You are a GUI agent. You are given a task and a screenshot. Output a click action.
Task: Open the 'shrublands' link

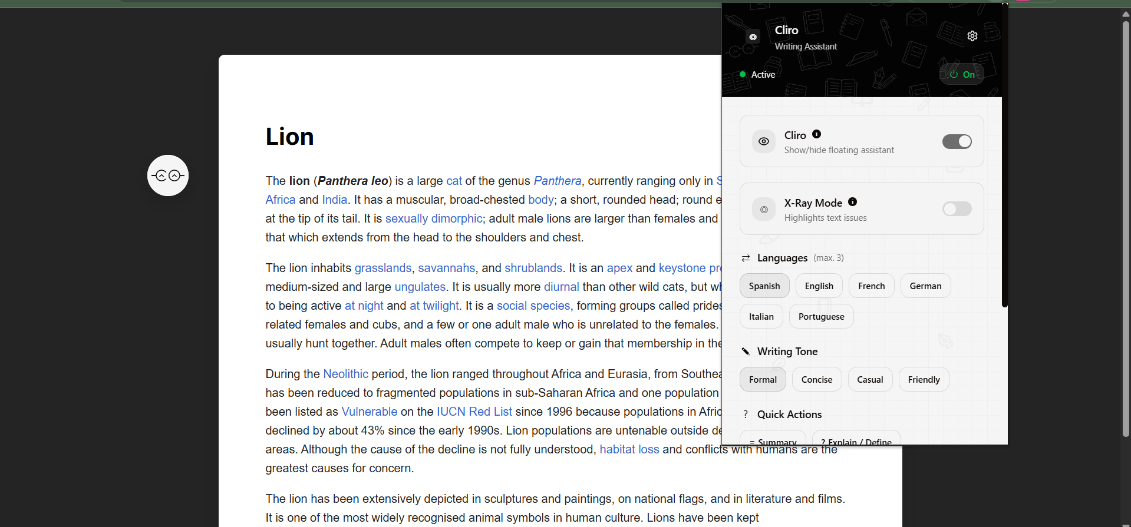[533, 268]
